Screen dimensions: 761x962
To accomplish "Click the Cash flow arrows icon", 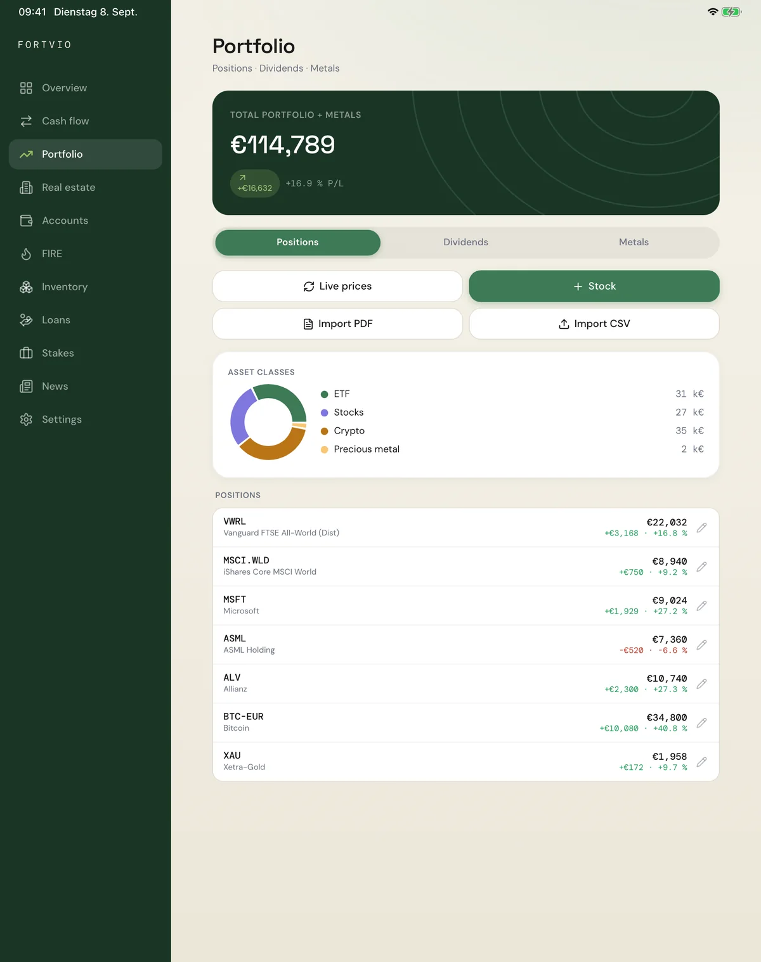I will pos(26,121).
